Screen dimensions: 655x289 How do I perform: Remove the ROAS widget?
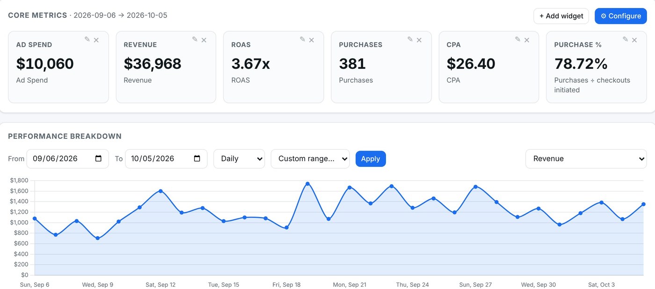point(312,40)
